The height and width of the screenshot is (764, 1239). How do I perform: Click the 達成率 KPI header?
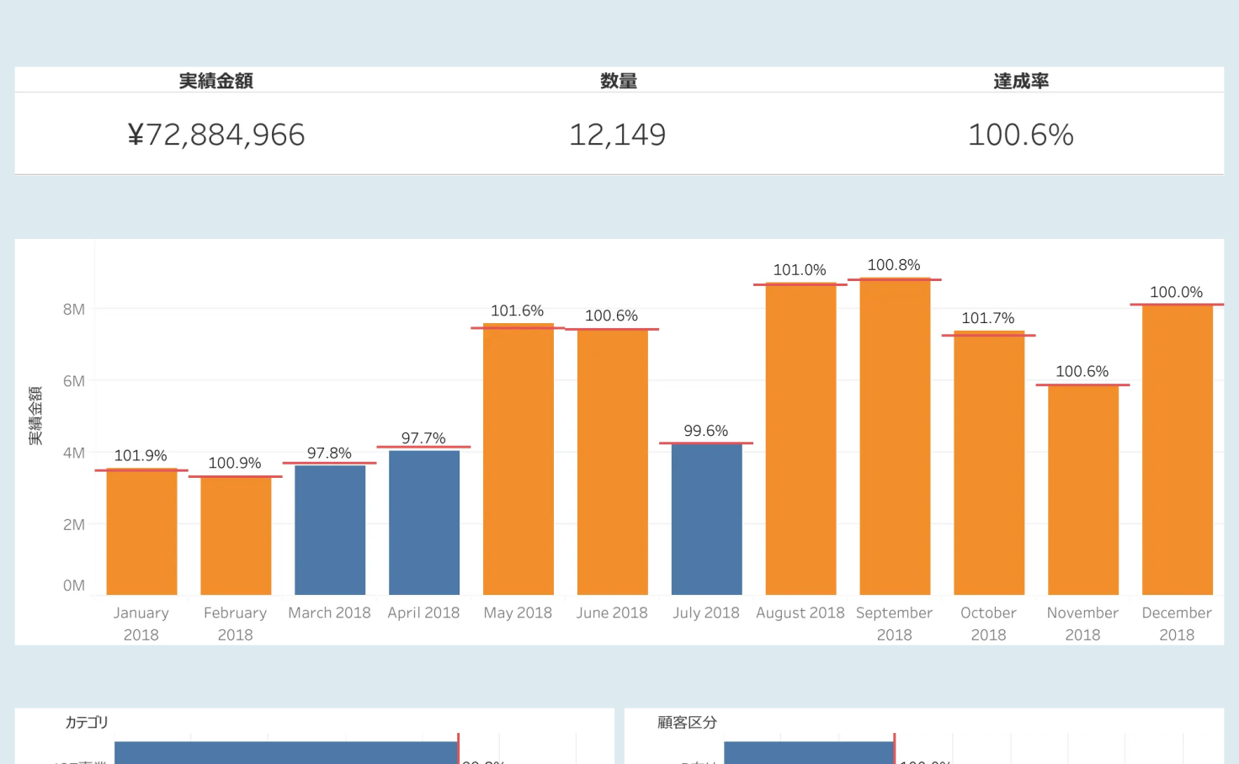click(1021, 81)
